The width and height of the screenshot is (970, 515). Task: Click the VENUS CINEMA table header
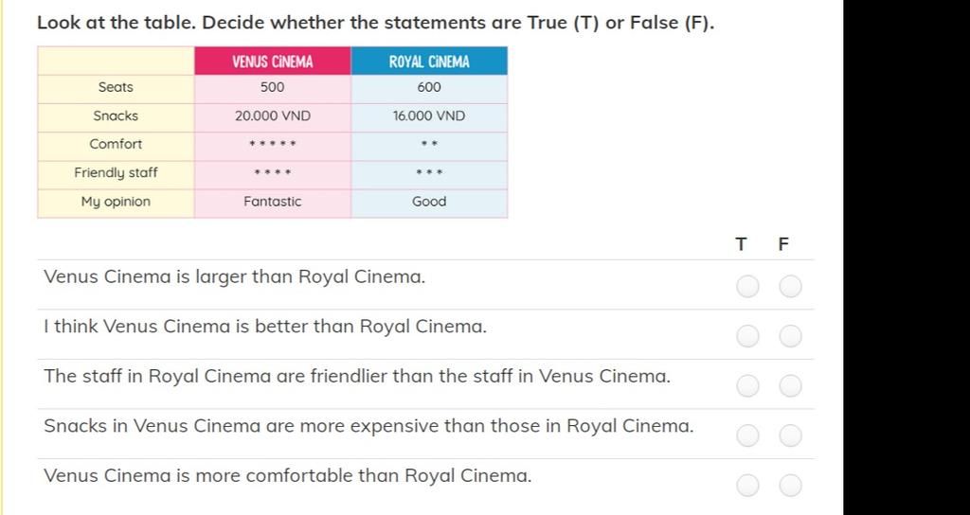pyautogui.click(x=273, y=62)
